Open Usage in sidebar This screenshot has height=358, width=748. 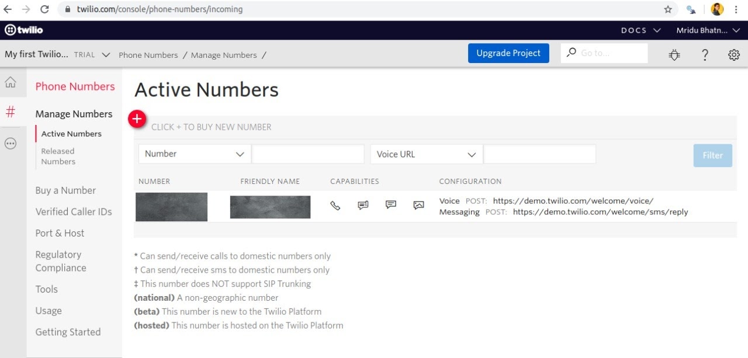coord(49,311)
